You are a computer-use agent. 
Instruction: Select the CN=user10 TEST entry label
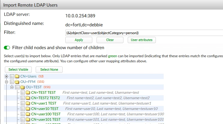click(45, 109)
